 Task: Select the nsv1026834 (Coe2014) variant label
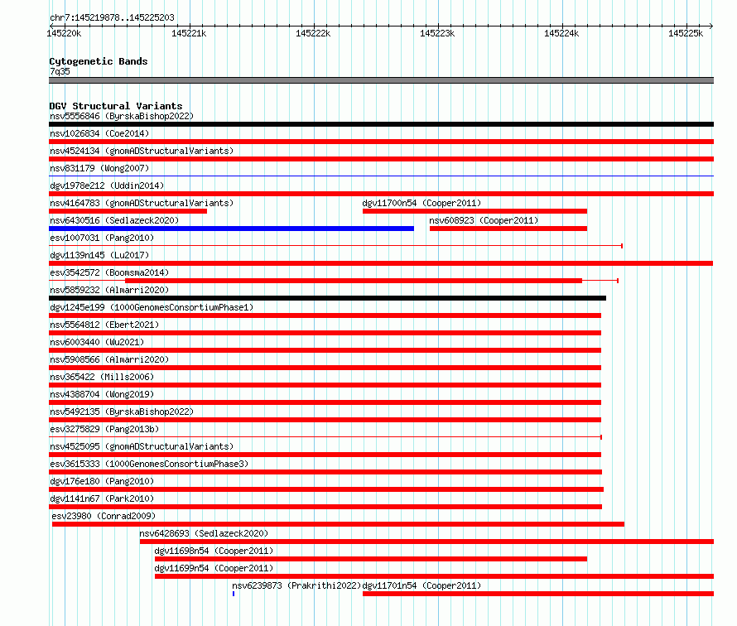pyautogui.click(x=99, y=133)
